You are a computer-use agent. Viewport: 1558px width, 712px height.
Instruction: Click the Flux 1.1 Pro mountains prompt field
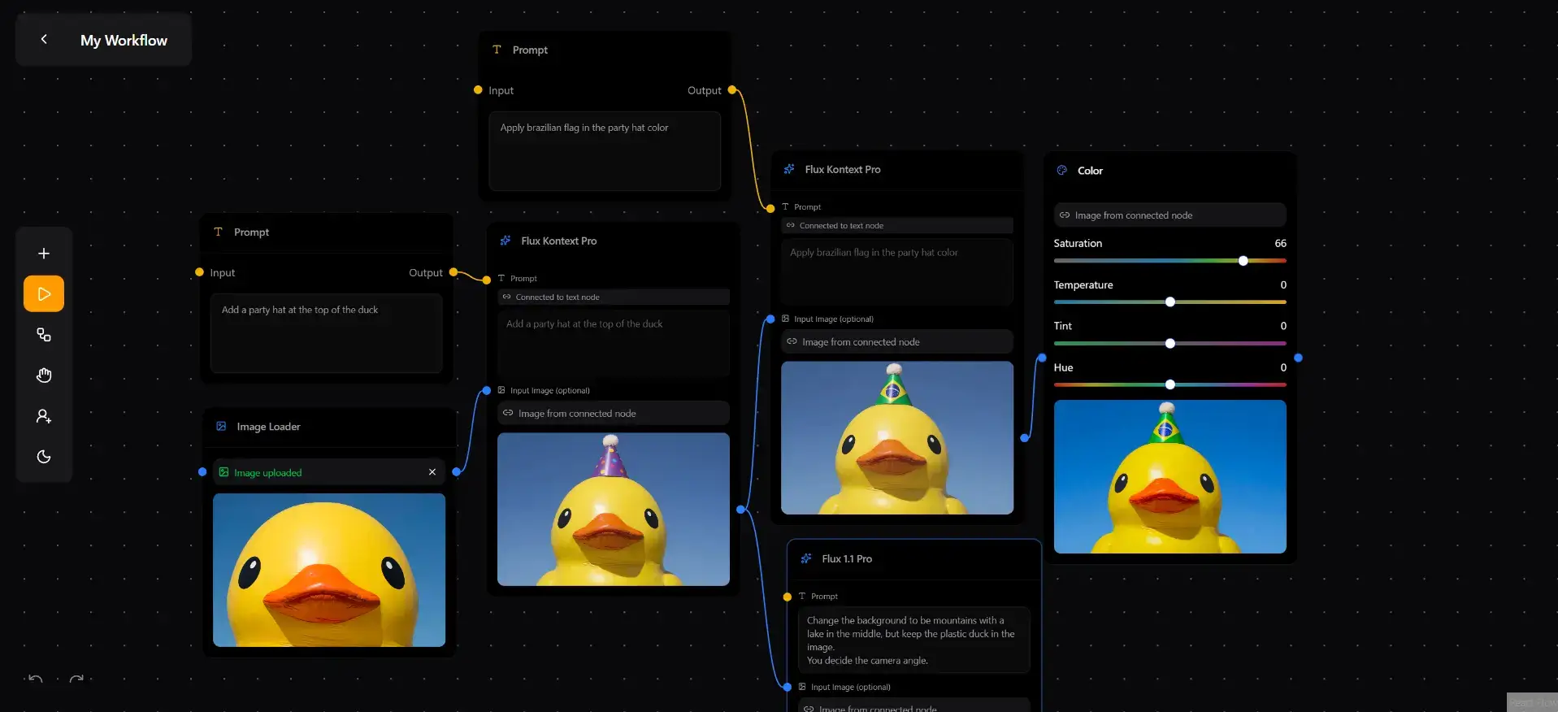pos(914,640)
